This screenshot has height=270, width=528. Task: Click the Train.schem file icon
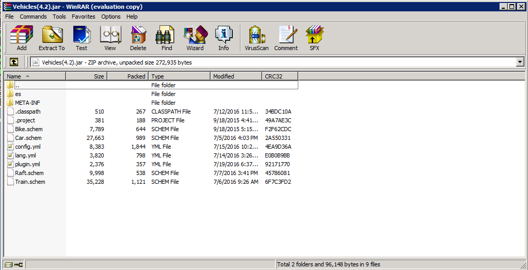pyautogui.click(x=10, y=181)
